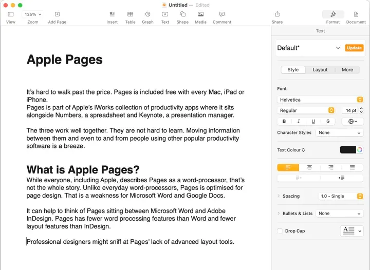
Task: Justify the text alignment
Action: coord(353,167)
